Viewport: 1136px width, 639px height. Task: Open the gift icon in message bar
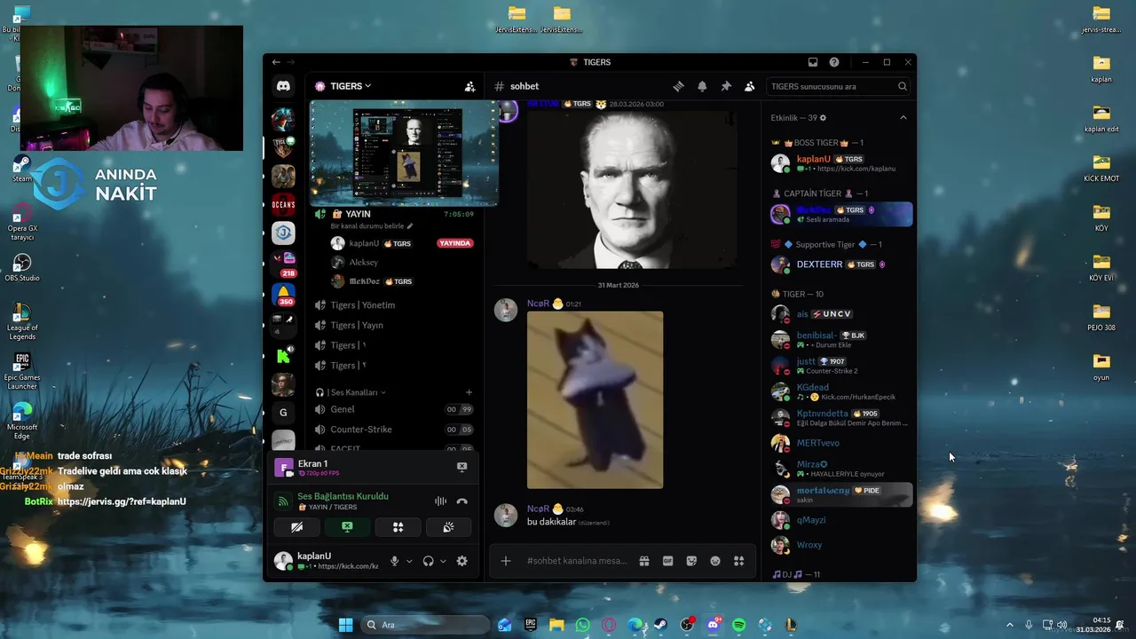coord(644,561)
